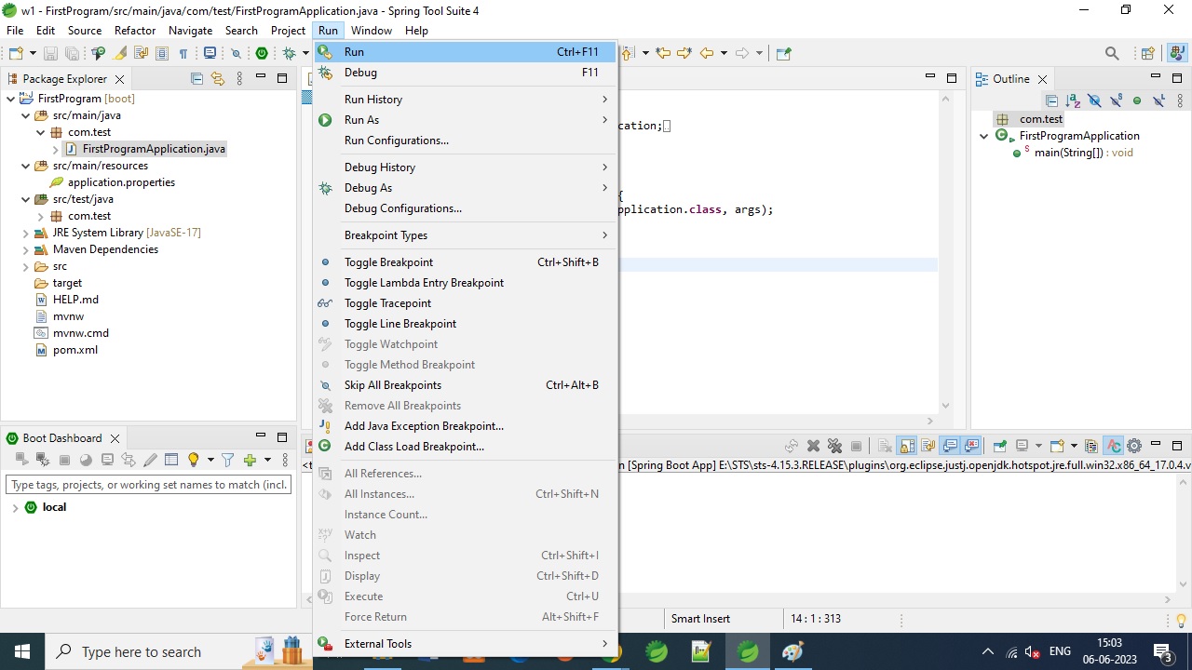Select application.properties file
Image resolution: width=1192 pixels, height=670 pixels.
[121, 182]
